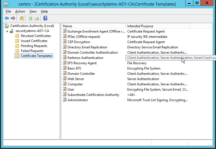
Task: Click the Issued Certificates folder icon
Action: [x=17, y=41]
